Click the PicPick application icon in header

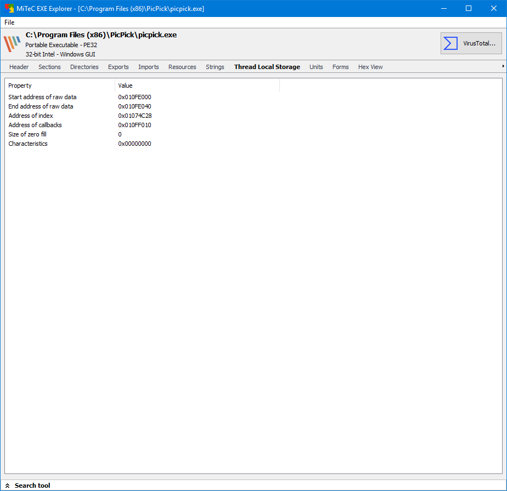[x=12, y=44]
